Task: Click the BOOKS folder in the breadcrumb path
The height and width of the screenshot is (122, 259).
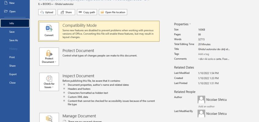Action: [x=47, y=4]
